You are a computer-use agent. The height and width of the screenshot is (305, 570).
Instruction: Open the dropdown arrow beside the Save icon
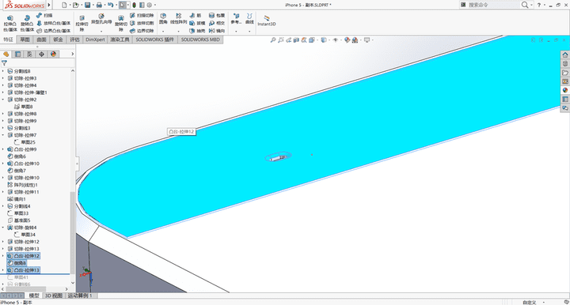[x=93, y=5]
